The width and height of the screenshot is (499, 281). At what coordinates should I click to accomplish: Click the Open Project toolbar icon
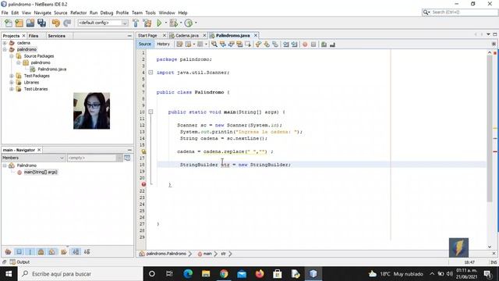pyautogui.click(x=30, y=23)
